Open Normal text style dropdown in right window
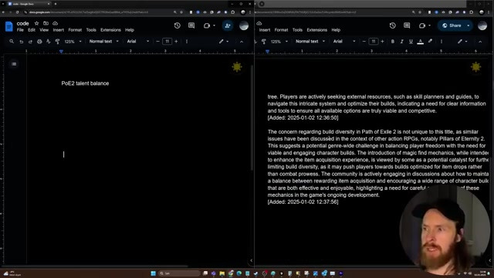Viewport: 494px width, 278px height. coord(310,41)
